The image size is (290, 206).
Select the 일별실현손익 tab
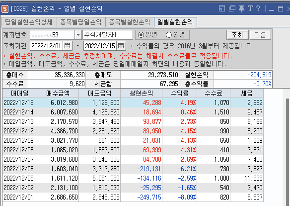[x=175, y=22]
